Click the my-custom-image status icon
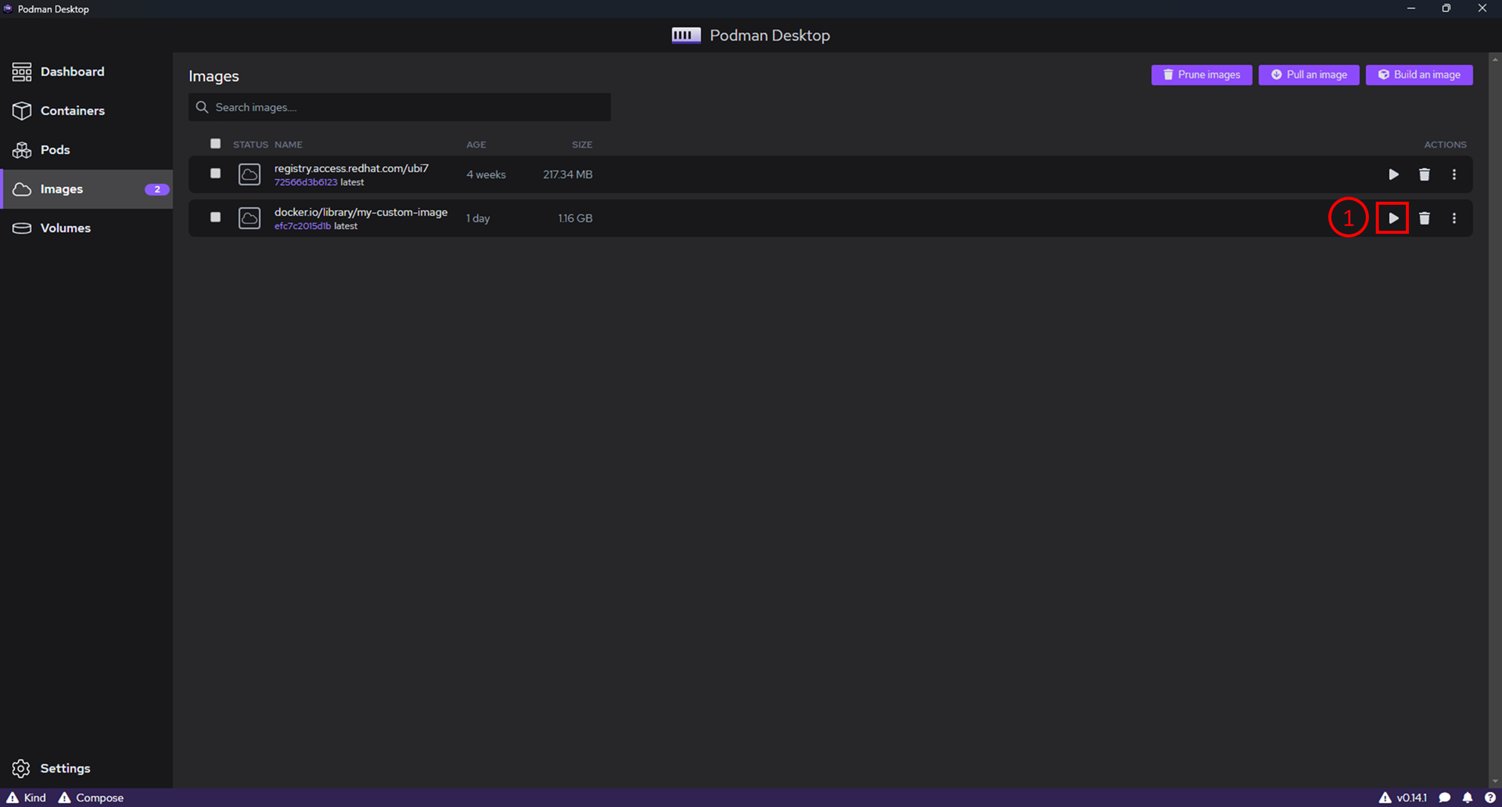The image size is (1502, 807). coord(250,218)
